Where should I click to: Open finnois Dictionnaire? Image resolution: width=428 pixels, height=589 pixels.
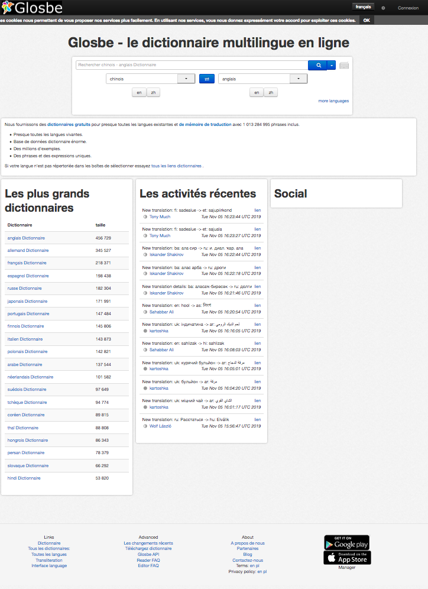pos(25,326)
